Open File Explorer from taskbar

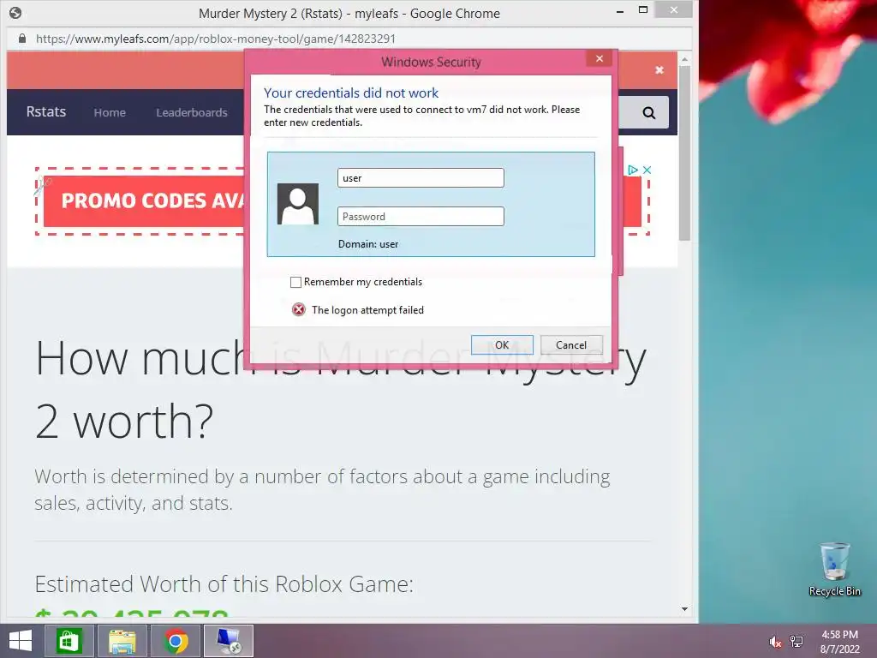pyautogui.click(x=122, y=641)
